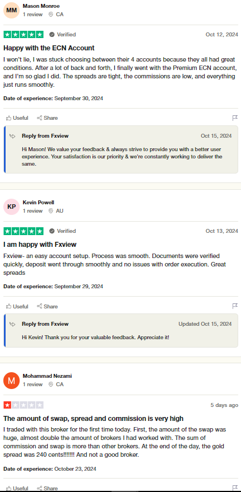This screenshot has width=241, height=492.
Task: Click the flag icon on Mason Monroe's review
Action: [235, 118]
